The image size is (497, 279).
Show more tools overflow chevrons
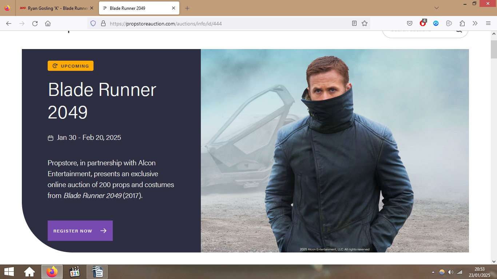(475, 23)
